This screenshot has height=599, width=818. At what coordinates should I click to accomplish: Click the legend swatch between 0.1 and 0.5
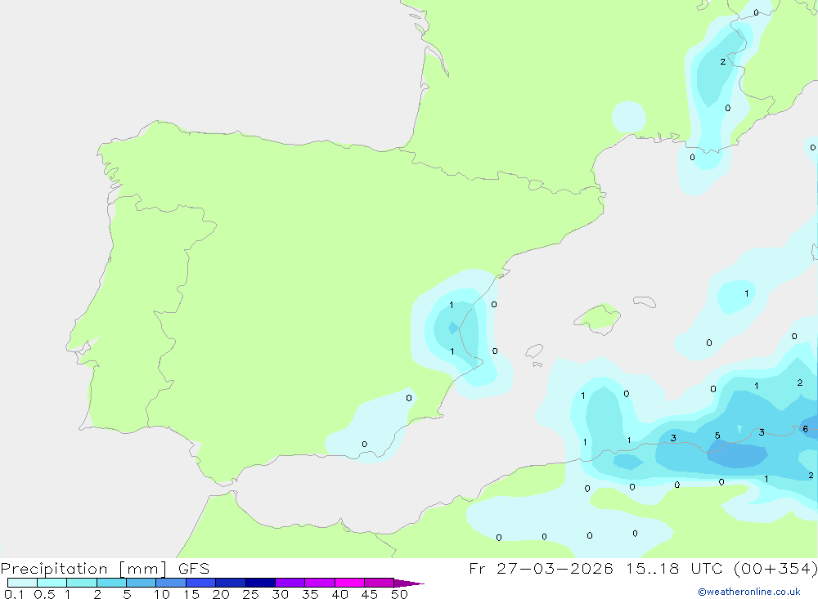click(x=22, y=583)
